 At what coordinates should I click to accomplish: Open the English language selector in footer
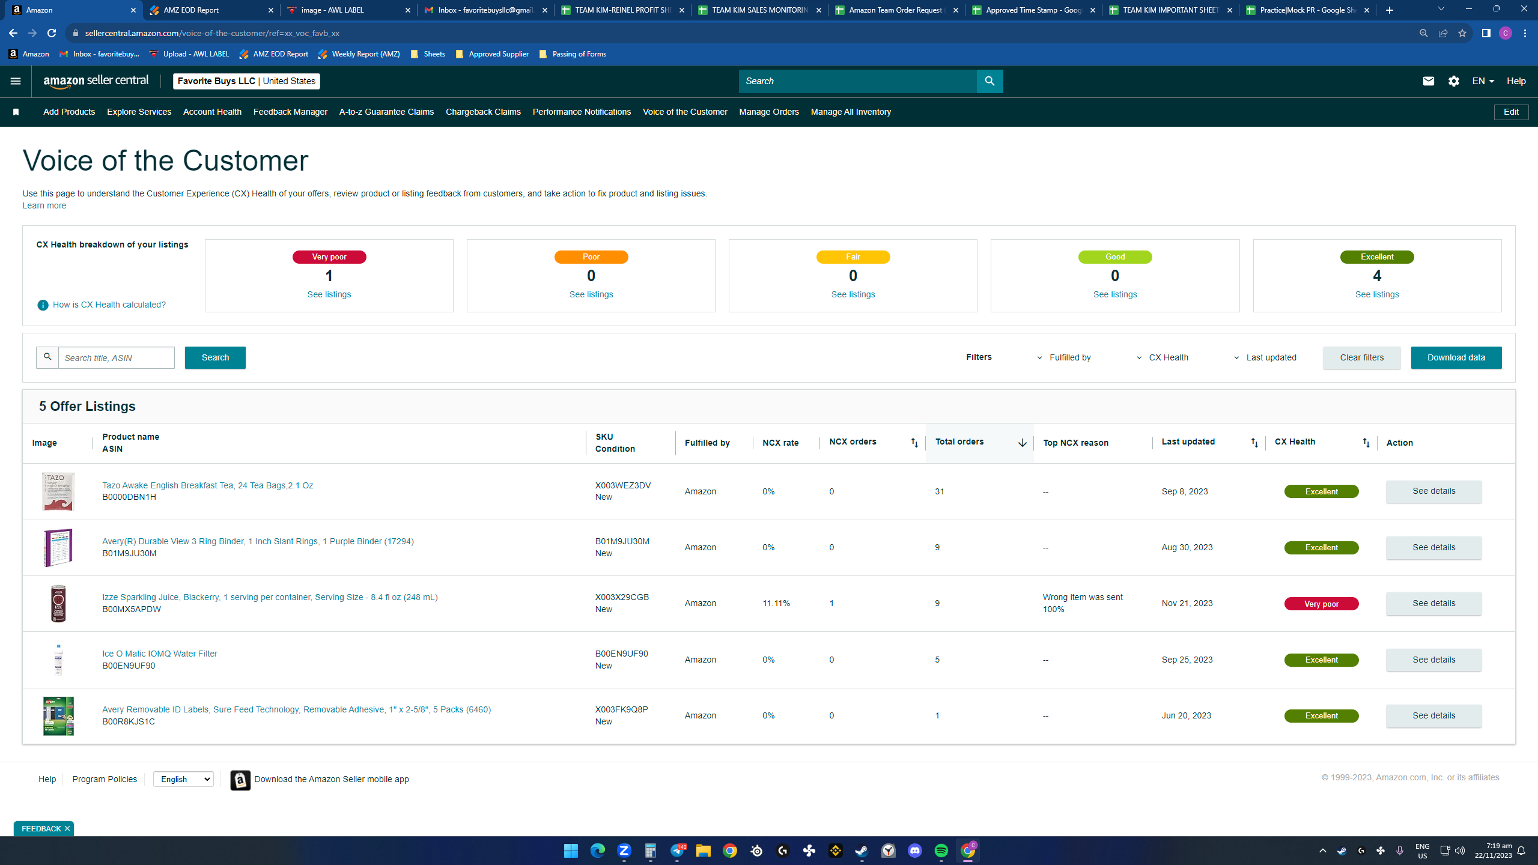pos(183,779)
